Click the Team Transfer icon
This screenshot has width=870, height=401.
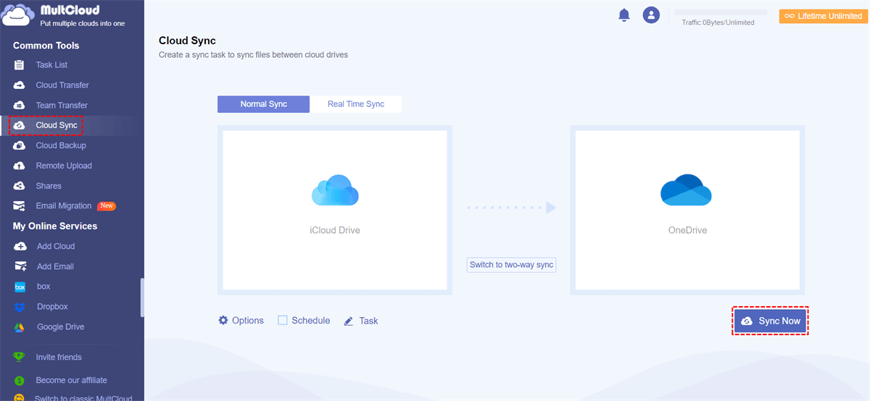click(20, 106)
